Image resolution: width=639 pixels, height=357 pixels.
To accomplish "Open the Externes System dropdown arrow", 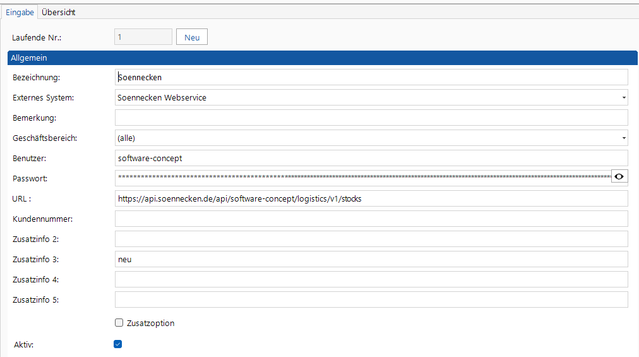I will tap(623, 97).
